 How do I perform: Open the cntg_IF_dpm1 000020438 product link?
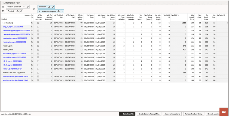coord(13,27)
